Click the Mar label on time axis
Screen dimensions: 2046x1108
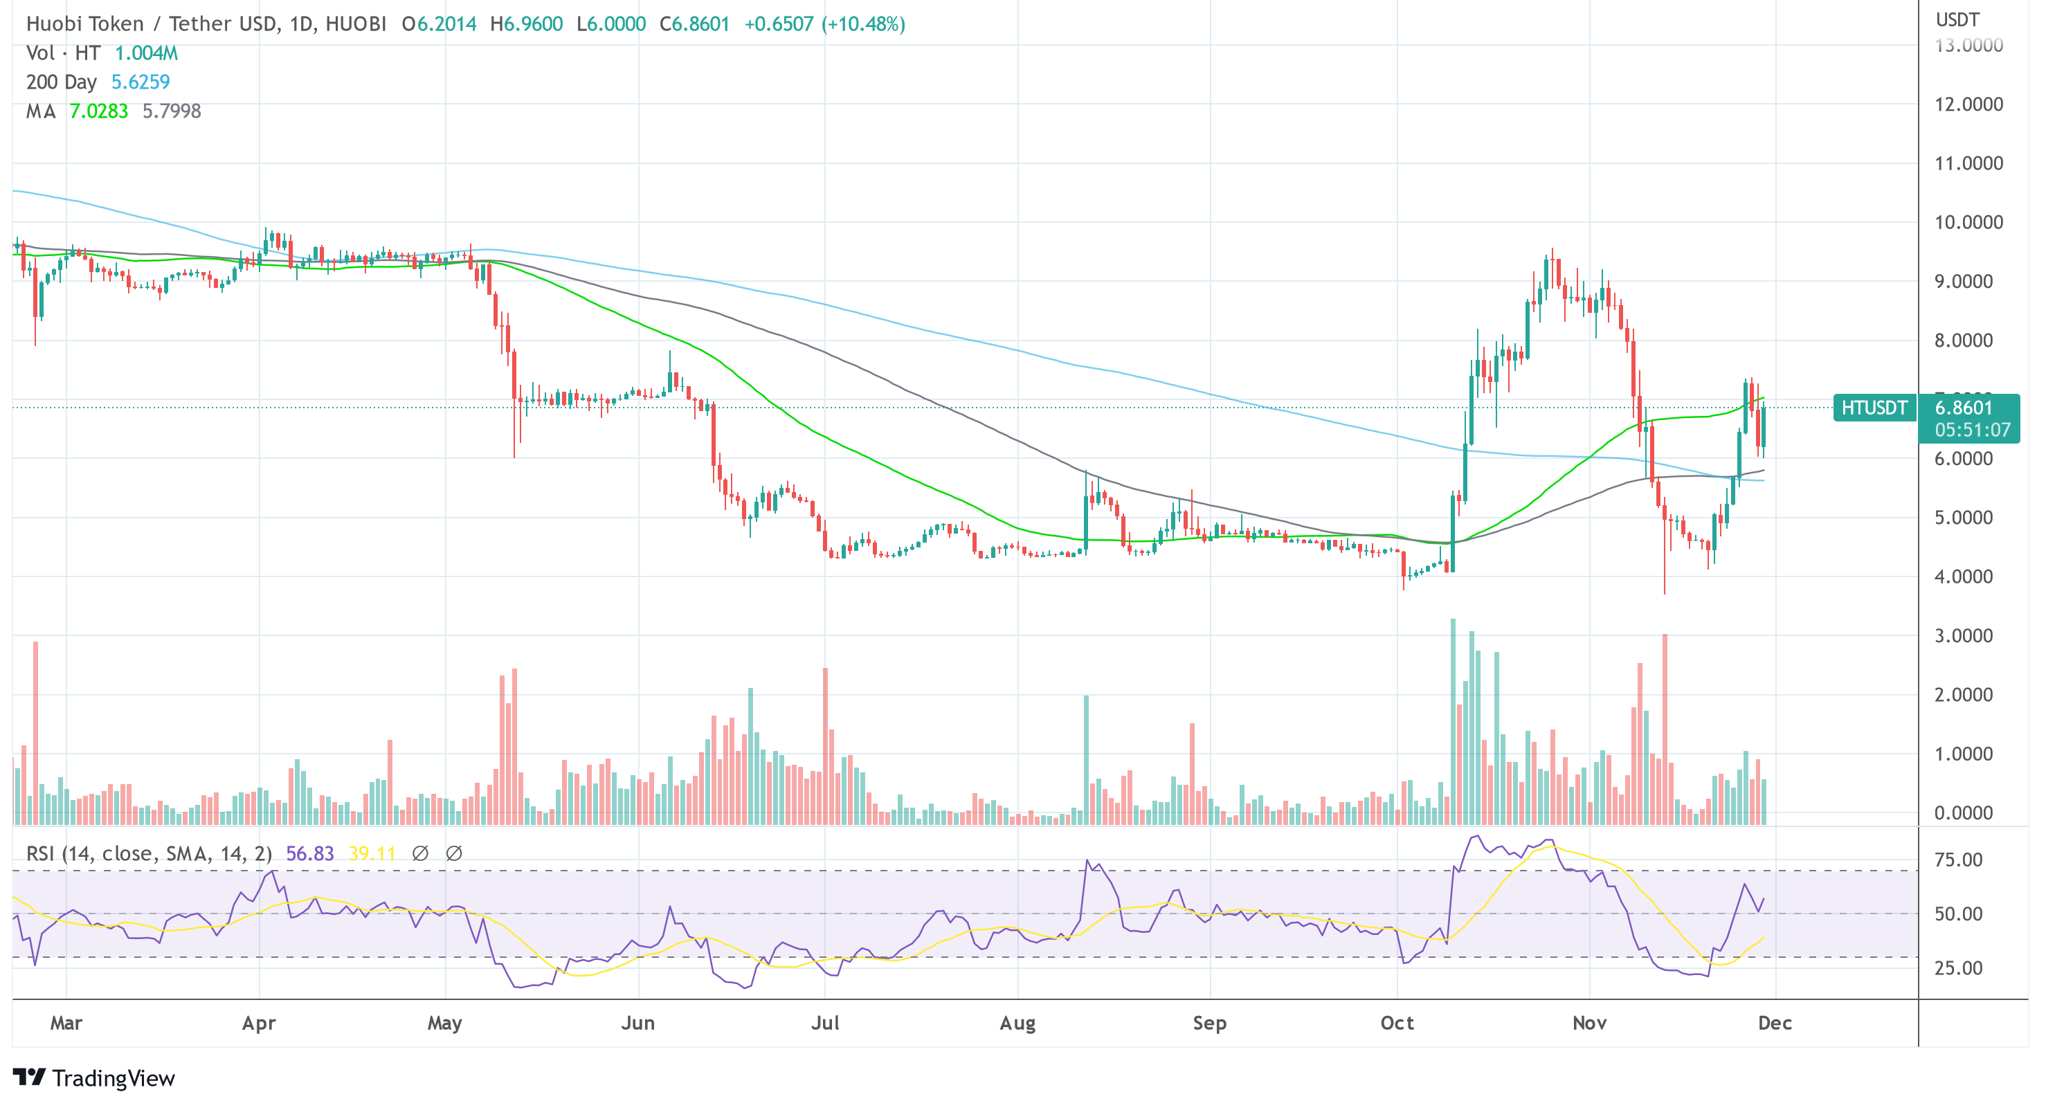[66, 1023]
